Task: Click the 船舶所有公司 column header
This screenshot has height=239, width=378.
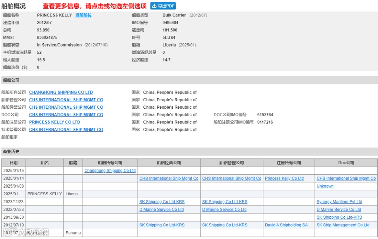Action: [x=110, y=163]
